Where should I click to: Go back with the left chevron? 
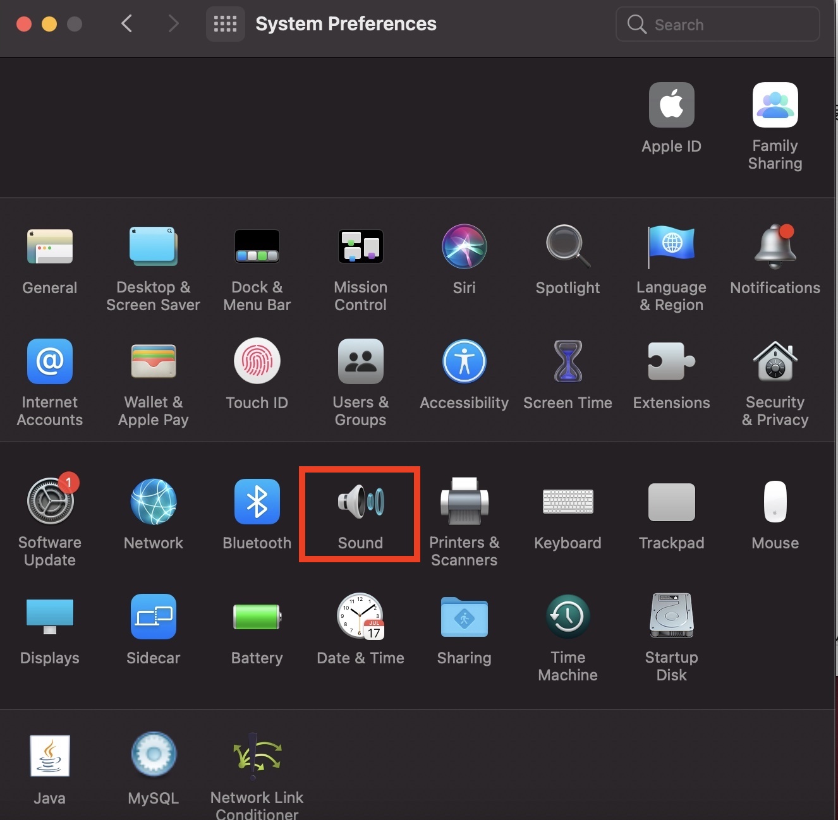[127, 24]
